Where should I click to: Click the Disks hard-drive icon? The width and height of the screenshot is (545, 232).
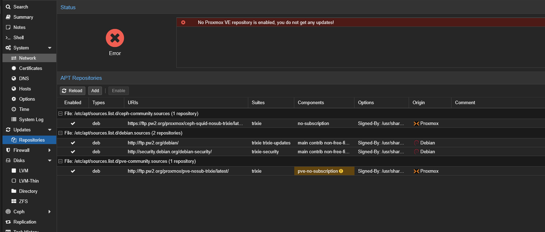point(8,160)
